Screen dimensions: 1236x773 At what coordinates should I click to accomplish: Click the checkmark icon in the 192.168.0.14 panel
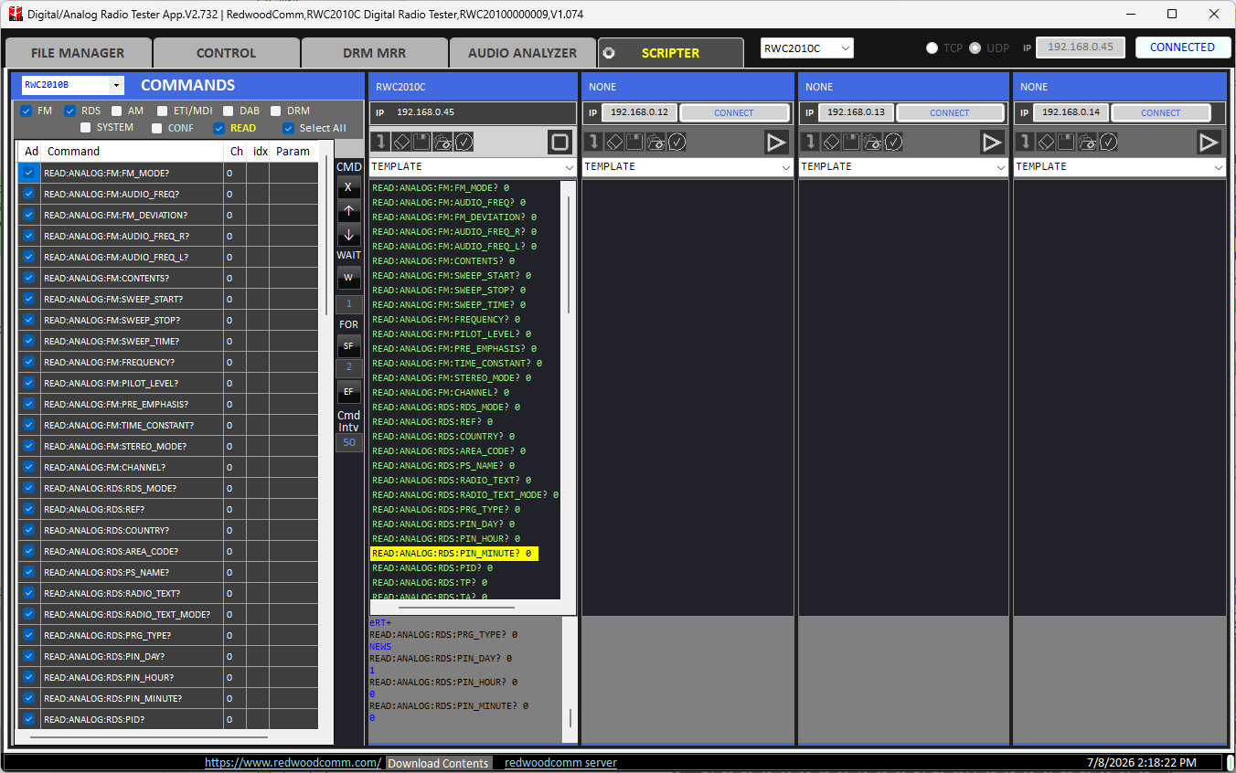coord(1109,142)
